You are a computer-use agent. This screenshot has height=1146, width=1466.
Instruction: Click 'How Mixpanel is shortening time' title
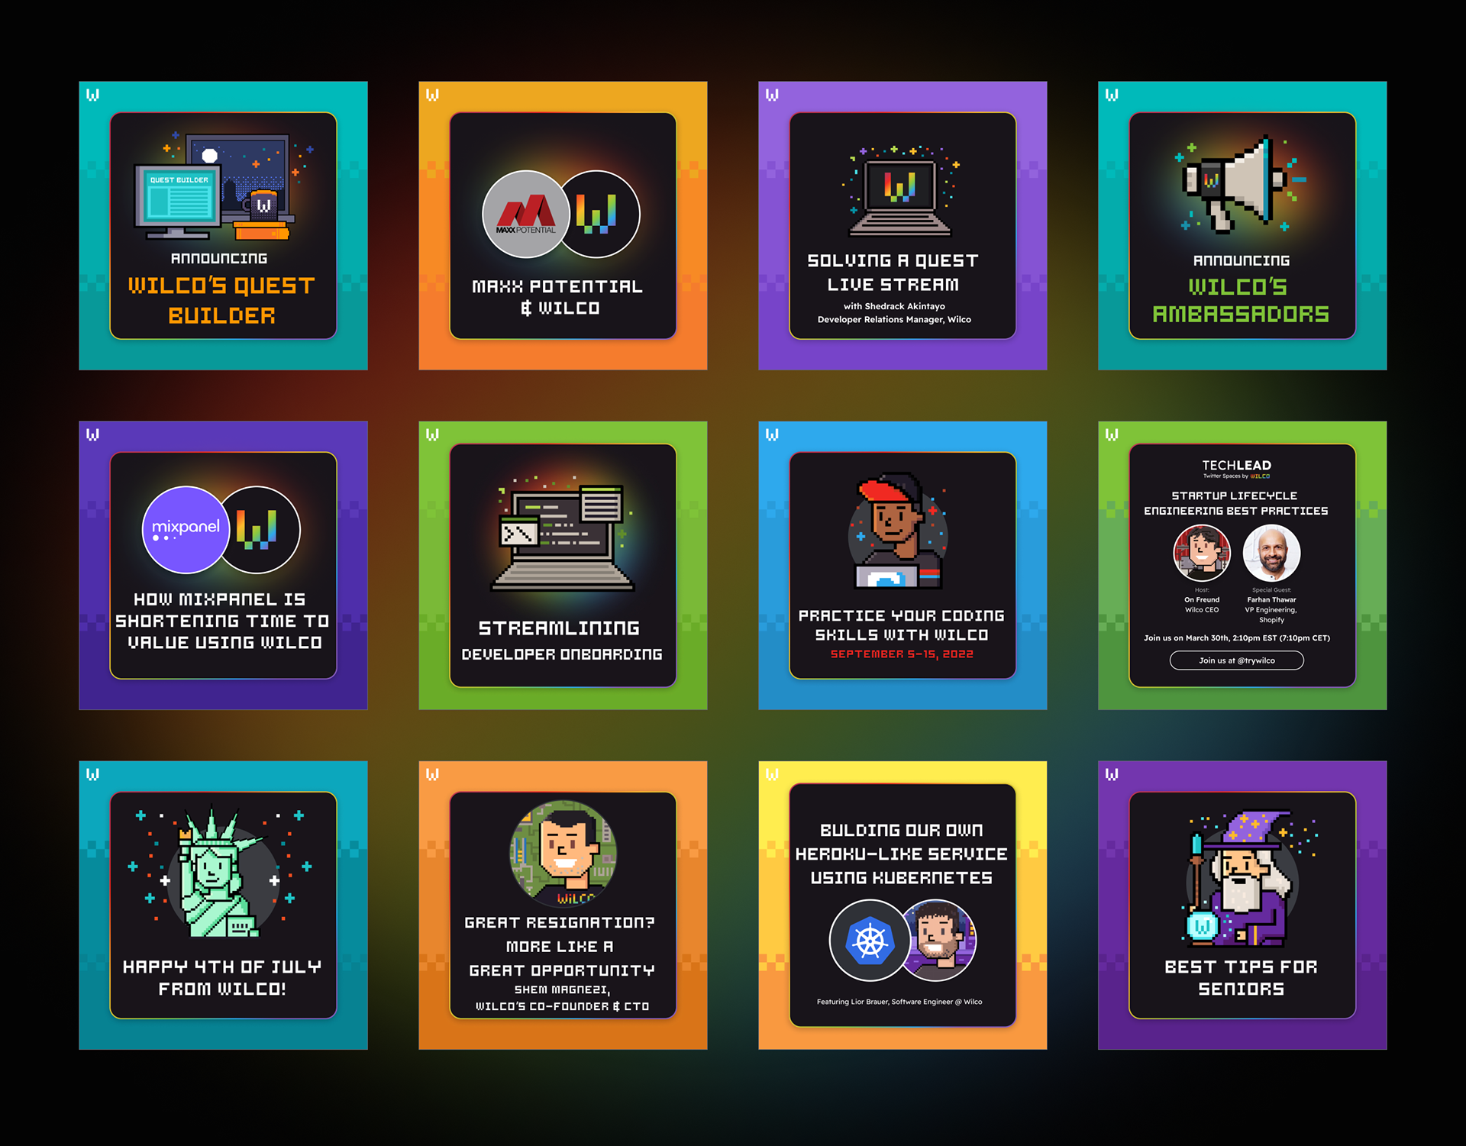click(223, 621)
